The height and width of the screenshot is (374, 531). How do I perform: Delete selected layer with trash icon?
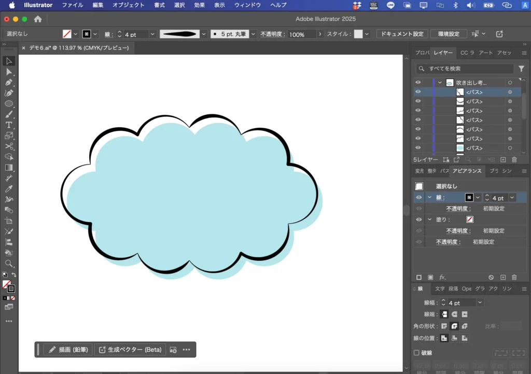click(514, 160)
